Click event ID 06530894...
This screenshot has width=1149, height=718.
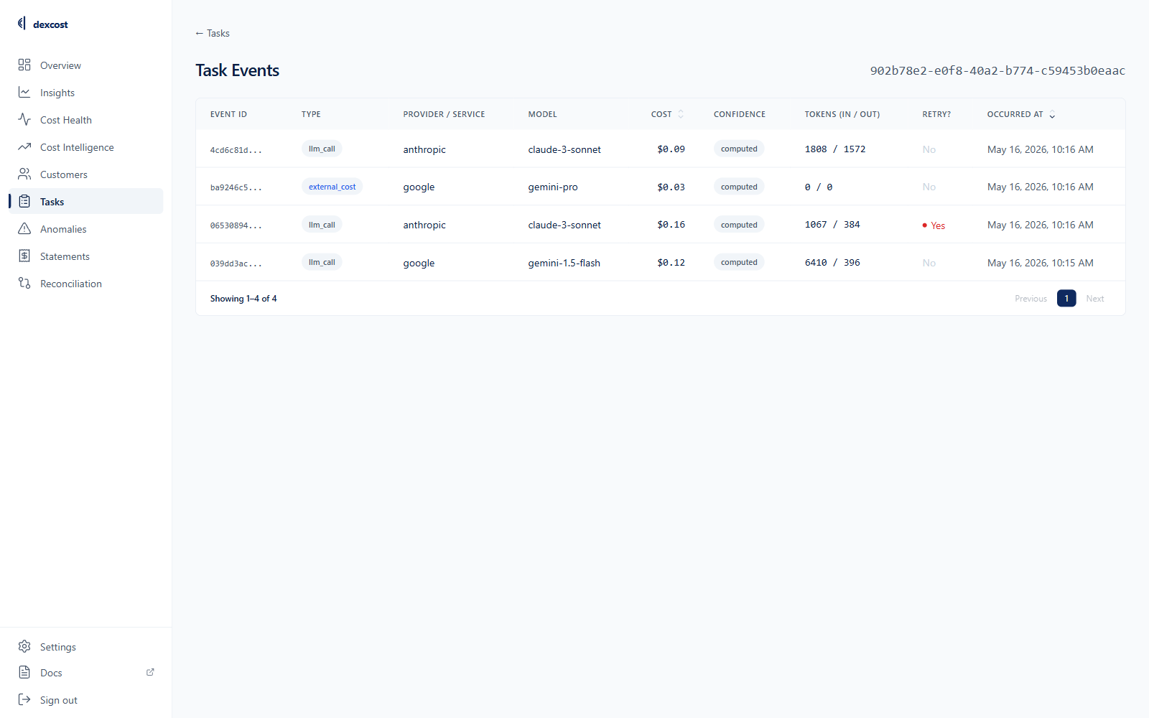(x=236, y=225)
